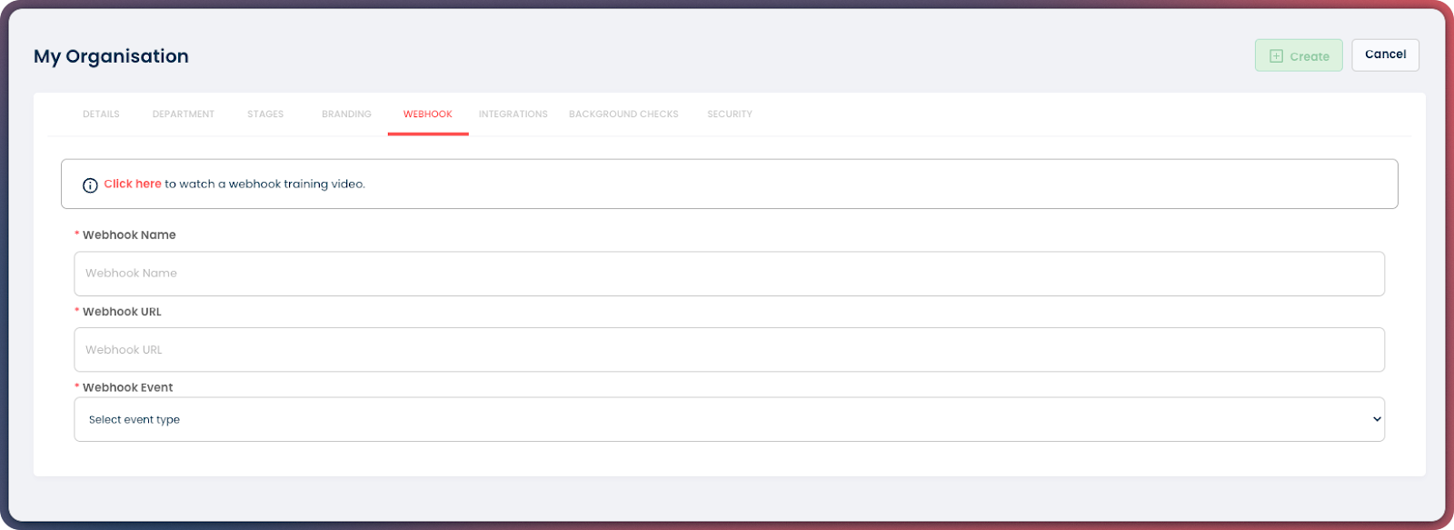Open the Background Checks tab
Image resolution: width=1454 pixels, height=530 pixels.
(623, 115)
